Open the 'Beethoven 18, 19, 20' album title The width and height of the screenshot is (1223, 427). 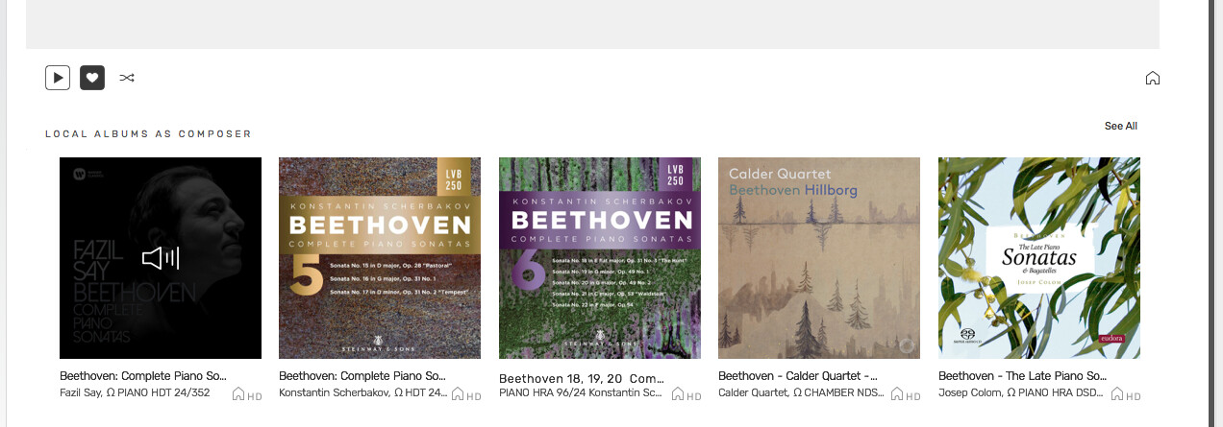(x=581, y=378)
